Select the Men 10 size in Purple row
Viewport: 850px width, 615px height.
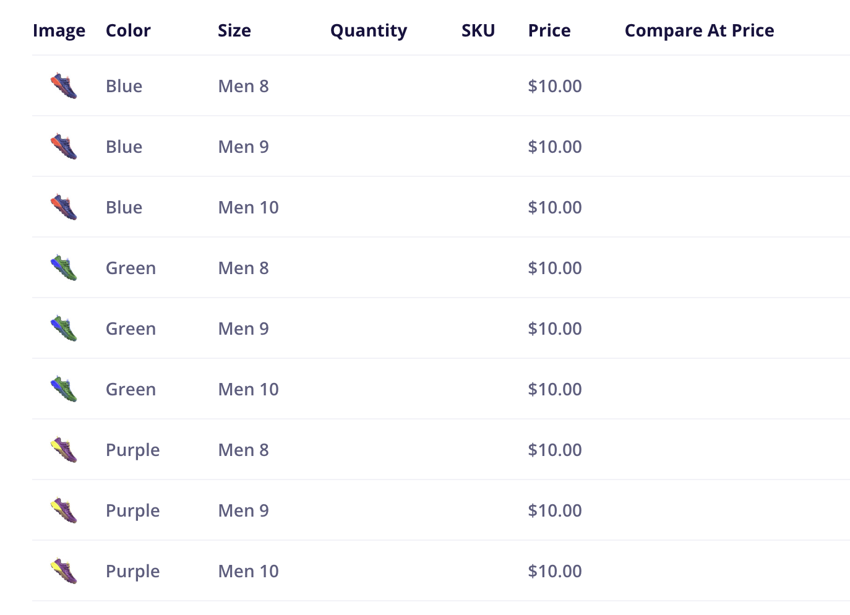[248, 571]
